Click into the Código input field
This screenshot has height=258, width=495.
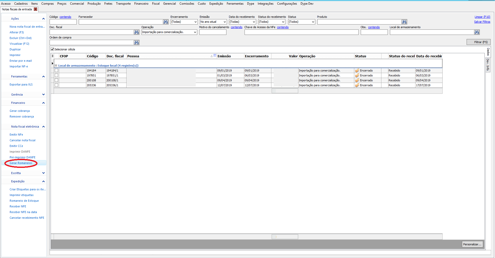coord(63,22)
